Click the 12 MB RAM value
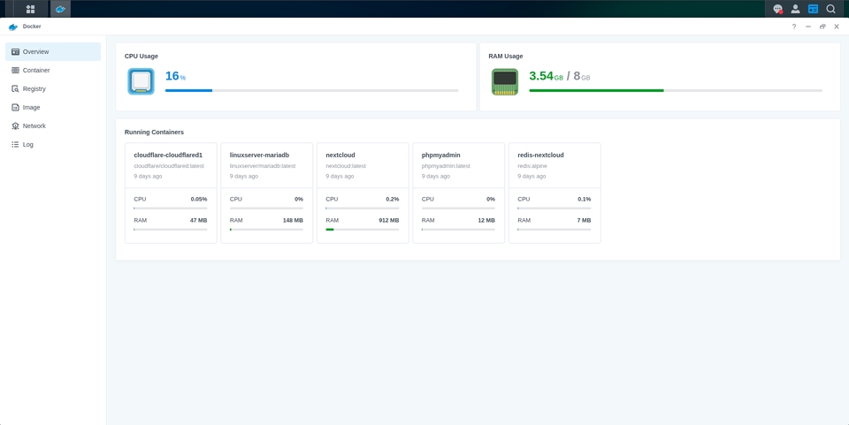The image size is (849, 425). 486,221
